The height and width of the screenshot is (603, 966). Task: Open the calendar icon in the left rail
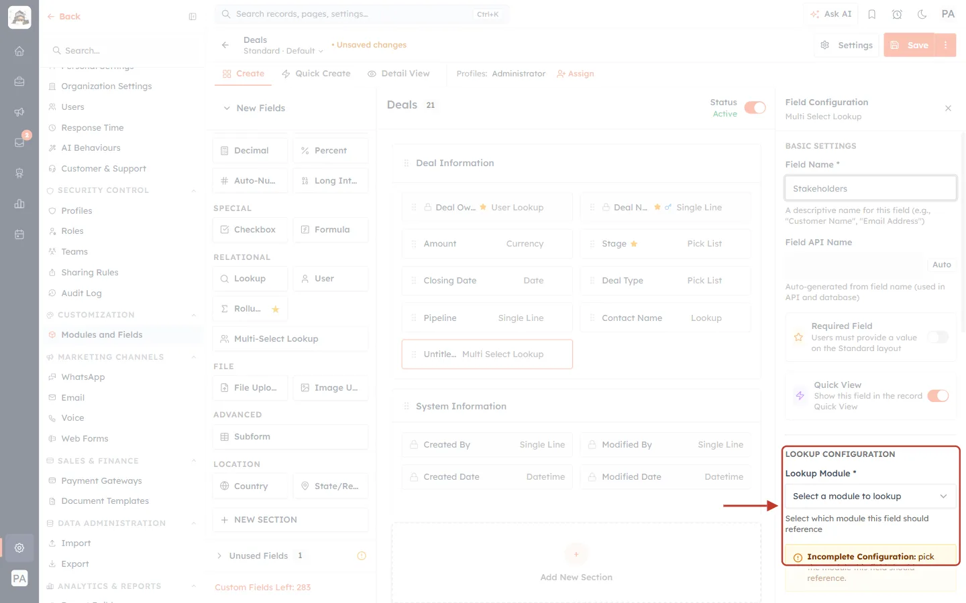[x=19, y=234]
